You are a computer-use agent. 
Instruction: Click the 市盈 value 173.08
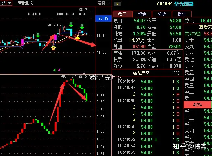[x=138, y=53]
